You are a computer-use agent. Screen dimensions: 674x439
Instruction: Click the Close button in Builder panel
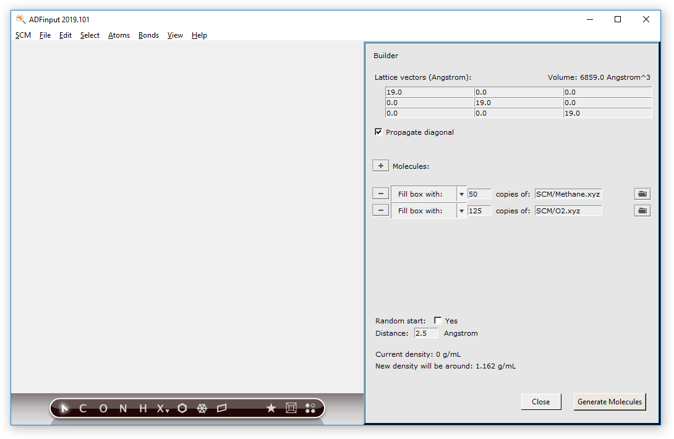click(541, 402)
